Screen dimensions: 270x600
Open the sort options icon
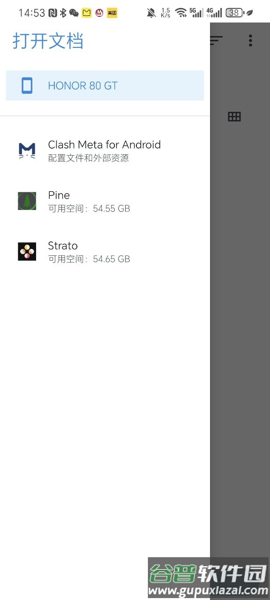[x=215, y=41]
